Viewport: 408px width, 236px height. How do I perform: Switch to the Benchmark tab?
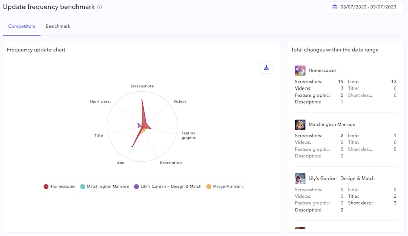(58, 26)
